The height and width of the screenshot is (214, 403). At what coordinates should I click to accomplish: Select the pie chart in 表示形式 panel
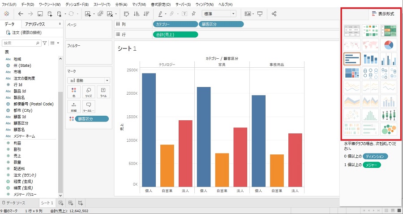coord(389,45)
